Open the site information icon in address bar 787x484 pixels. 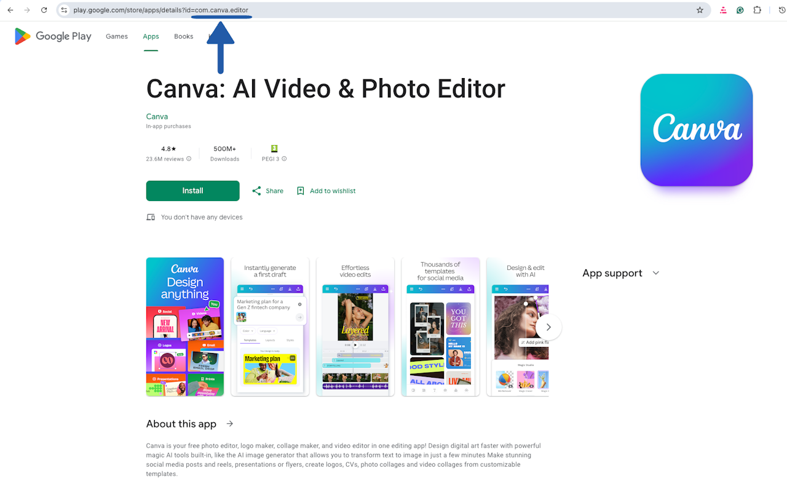64,10
